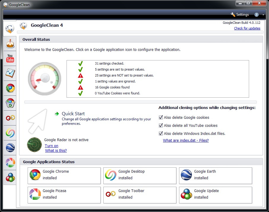Open the Chrome recycle bin sidebar tab

click(x=10, y=103)
